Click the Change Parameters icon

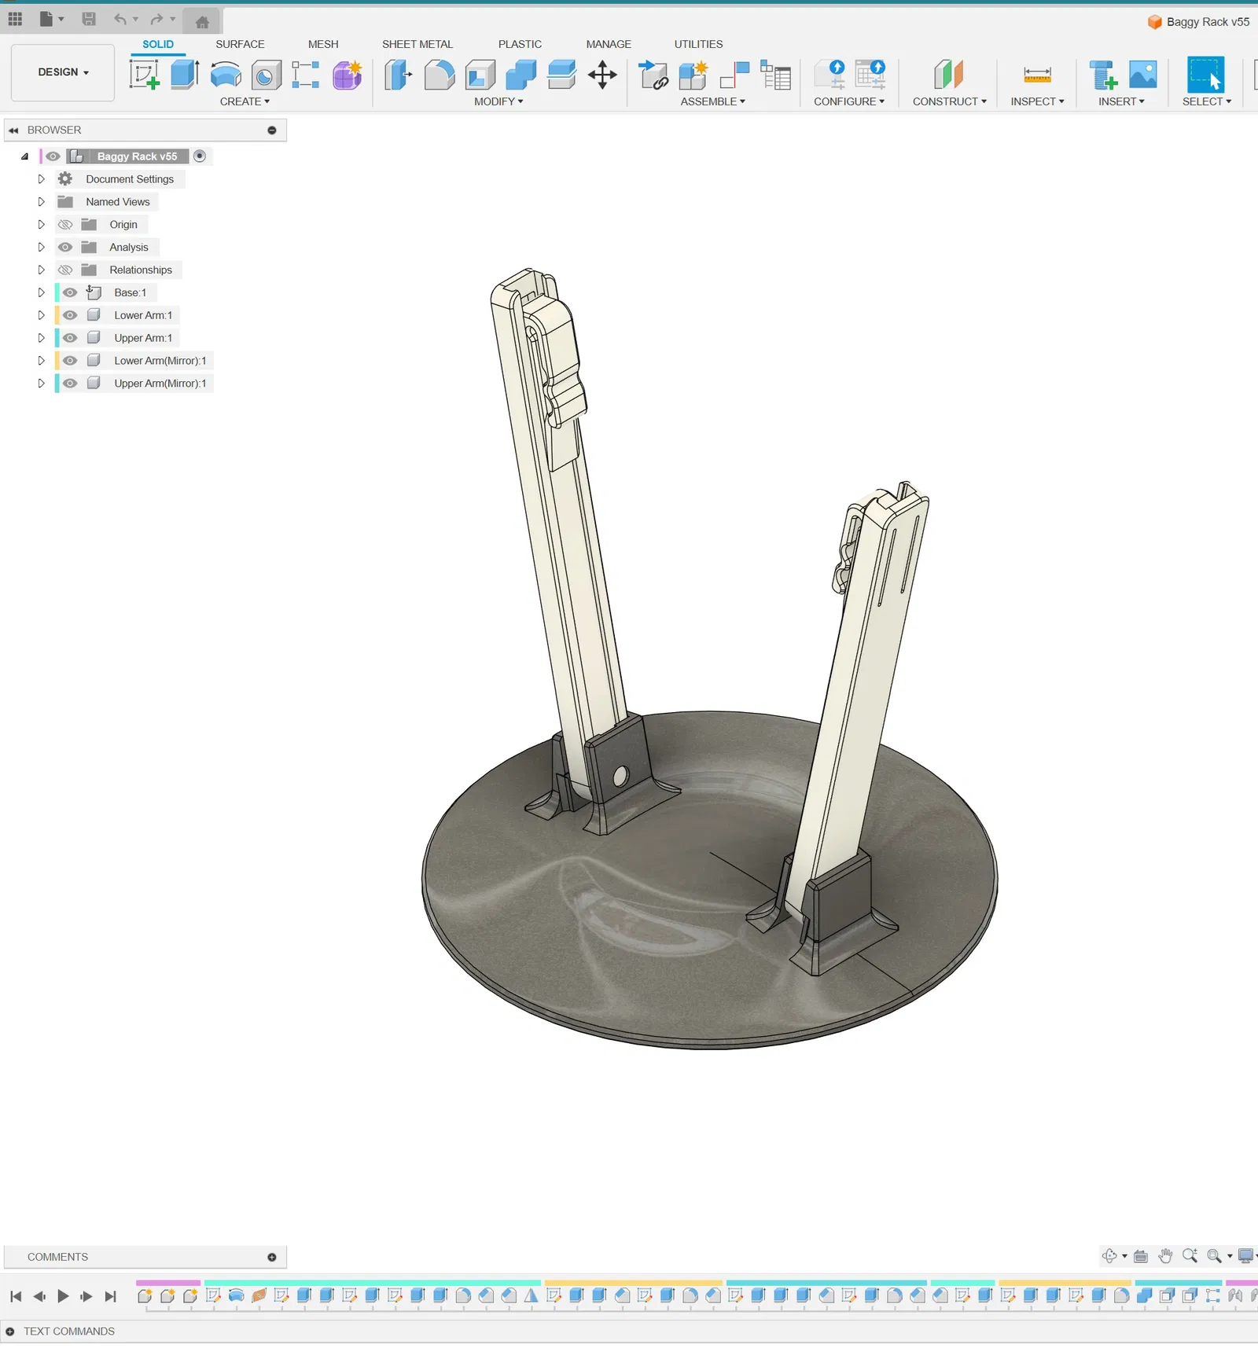830,75
